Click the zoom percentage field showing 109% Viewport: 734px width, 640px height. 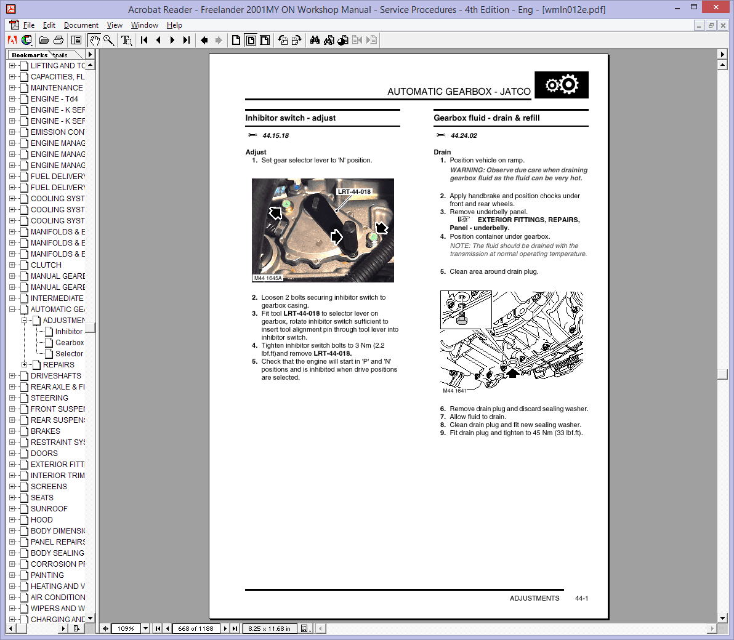coord(126,628)
